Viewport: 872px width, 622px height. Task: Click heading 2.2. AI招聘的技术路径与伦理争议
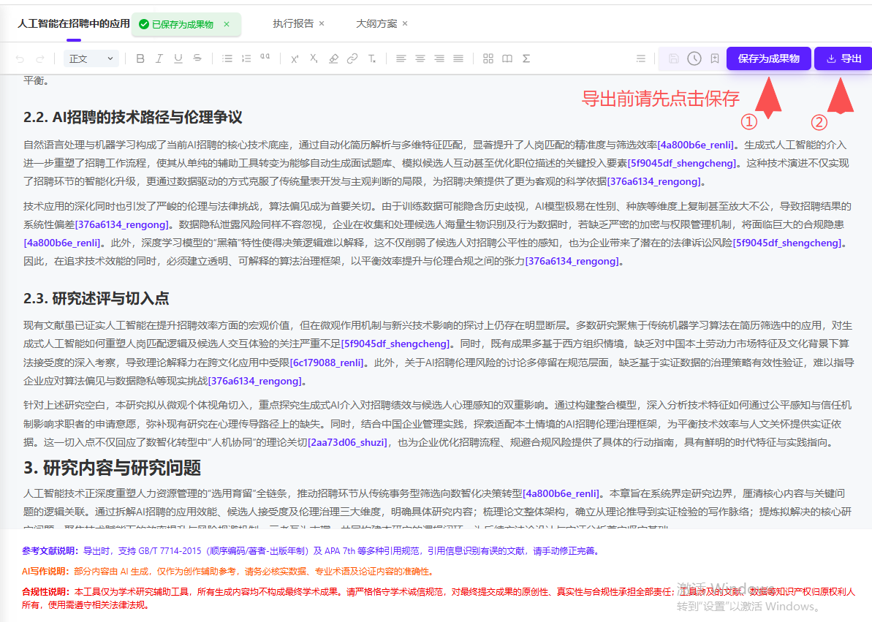[x=133, y=118]
